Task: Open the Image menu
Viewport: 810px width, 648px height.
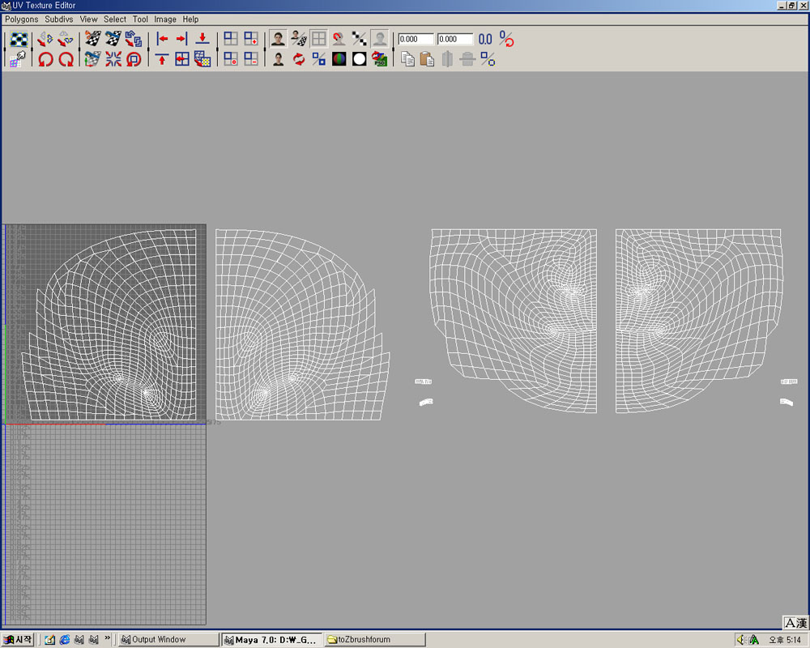Action: [x=165, y=19]
